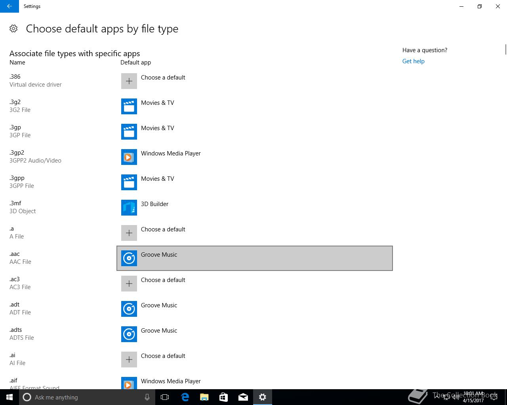Image resolution: width=507 pixels, height=405 pixels.
Task: Click the plus icon for .ac3 file type
Action: pos(129,284)
